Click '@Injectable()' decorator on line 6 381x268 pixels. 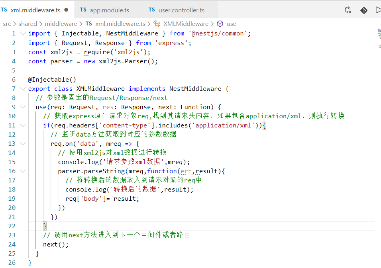click(52, 79)
